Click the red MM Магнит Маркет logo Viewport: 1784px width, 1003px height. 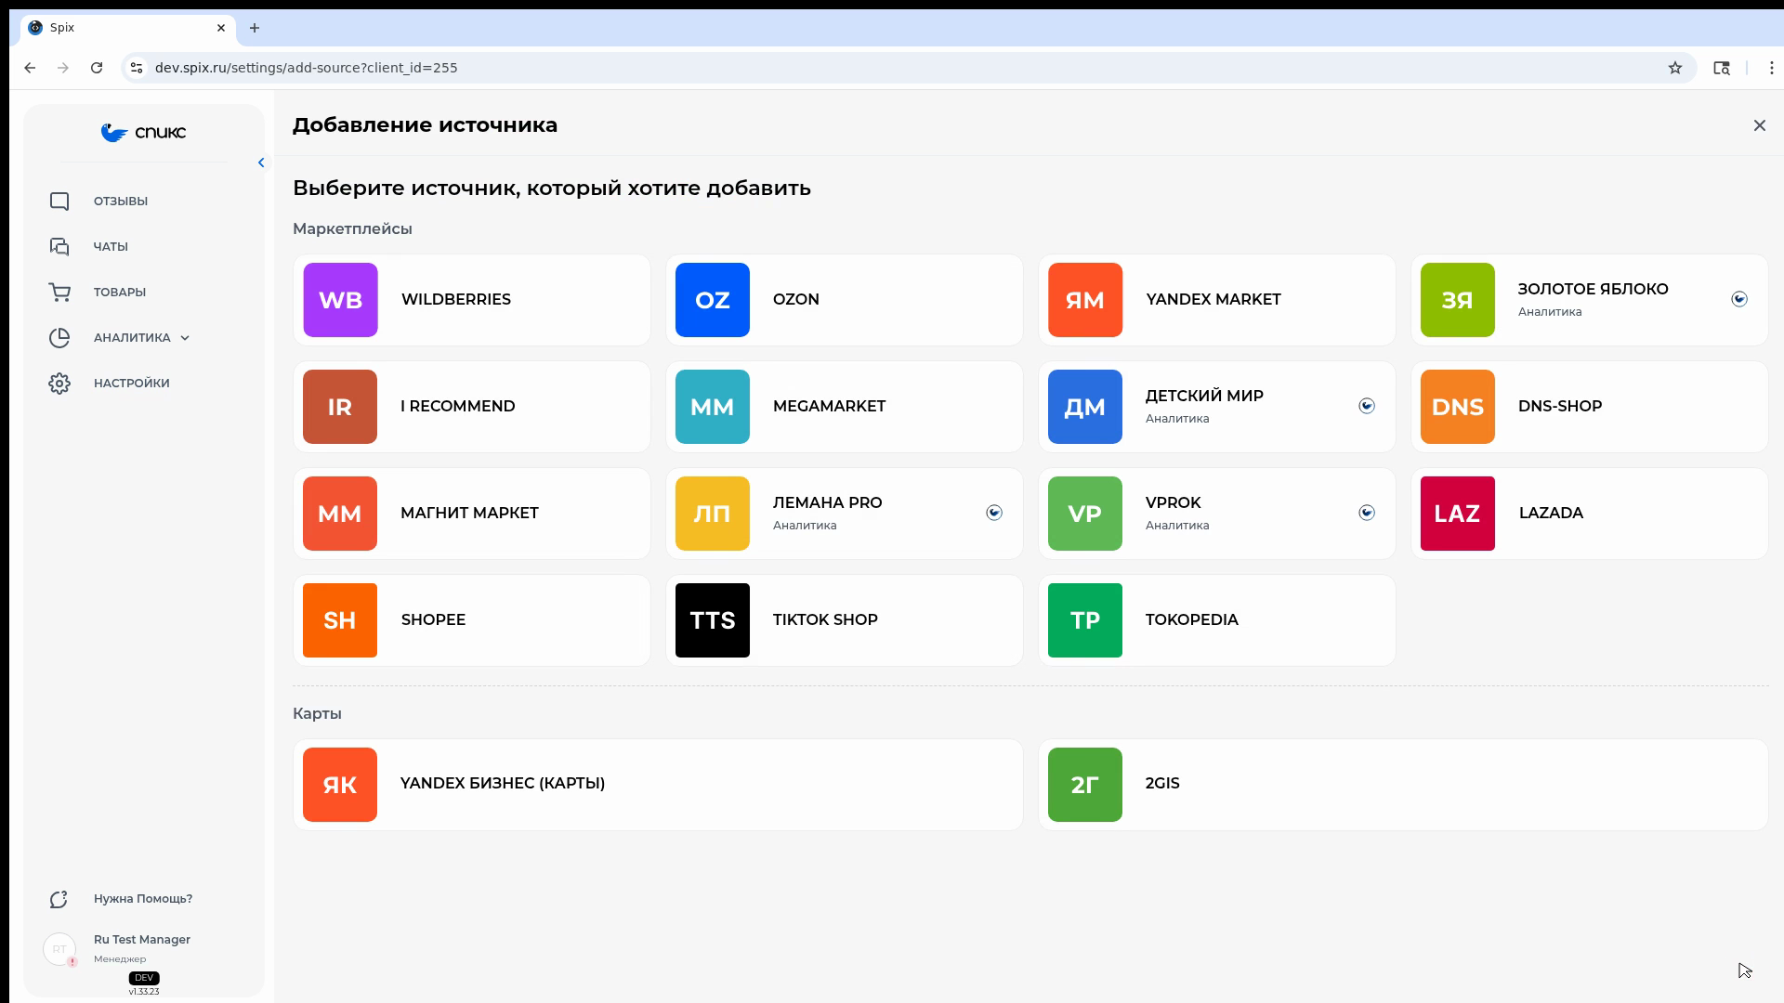click(x=340, y=514)
